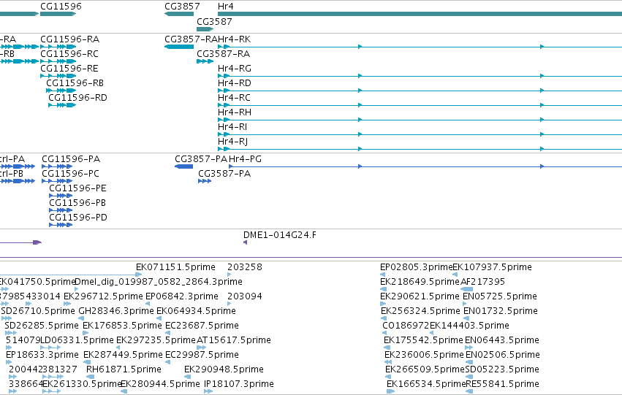Viewport: 622px width, 395px height.
Task: Select the Hr4 gene label
Action: (x=226, y=7)
